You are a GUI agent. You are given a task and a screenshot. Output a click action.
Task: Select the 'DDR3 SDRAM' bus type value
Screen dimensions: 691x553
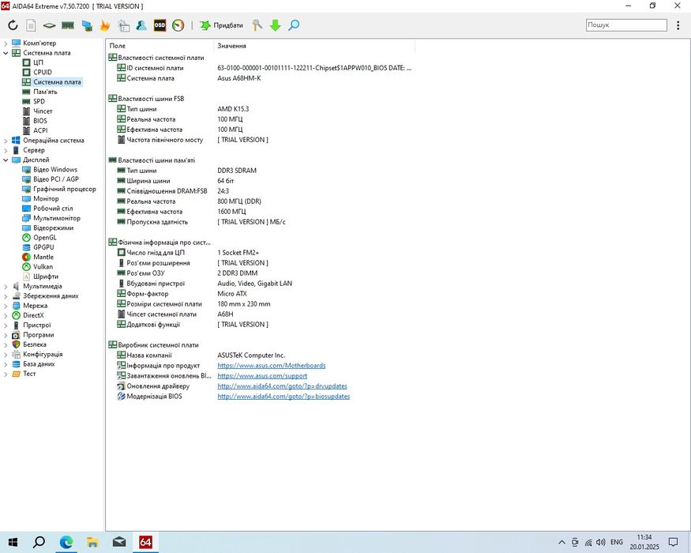[237, 171]
